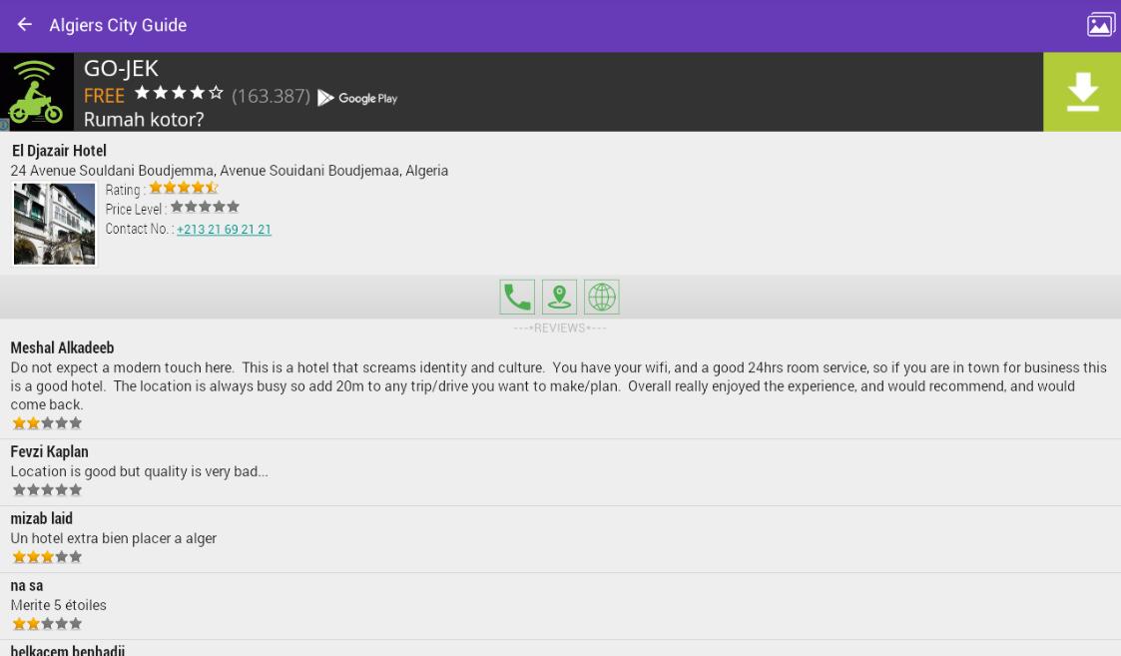Click the REVIEWS section header
1121x656 pixels.
560,328
